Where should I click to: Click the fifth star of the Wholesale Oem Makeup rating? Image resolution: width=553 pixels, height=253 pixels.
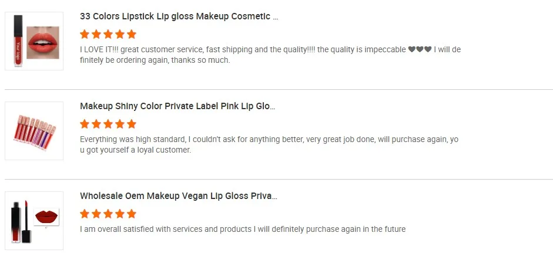coord(132,214)
